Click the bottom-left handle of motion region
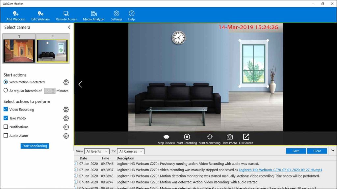Screen dimensions: 337x189 [x=240, y=86]
